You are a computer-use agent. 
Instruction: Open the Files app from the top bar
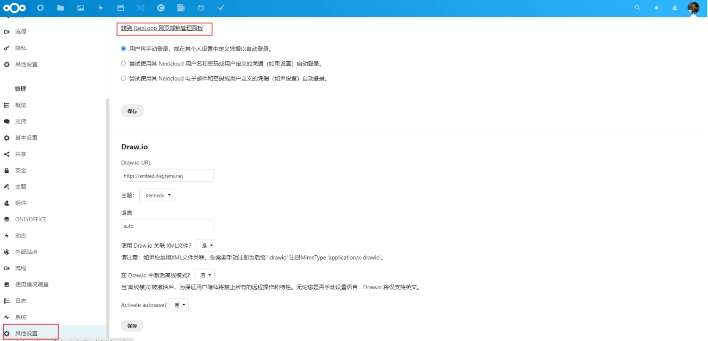tap(60, 8)
